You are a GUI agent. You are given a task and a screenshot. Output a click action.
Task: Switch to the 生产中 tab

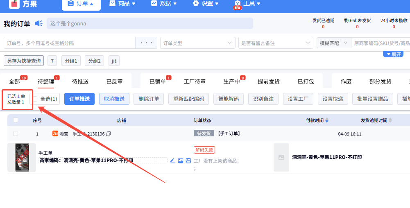[232, 81]
